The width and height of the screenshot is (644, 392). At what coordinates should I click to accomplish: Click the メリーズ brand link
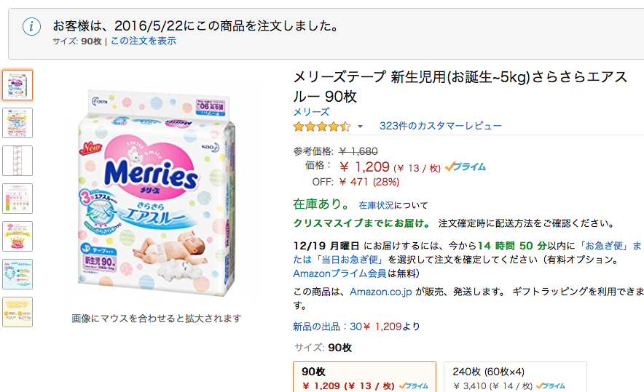point(311,112)
